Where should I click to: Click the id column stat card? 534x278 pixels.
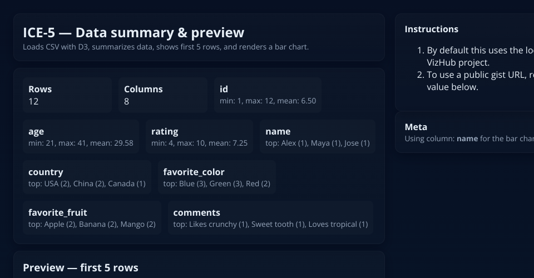click(268, 95)
